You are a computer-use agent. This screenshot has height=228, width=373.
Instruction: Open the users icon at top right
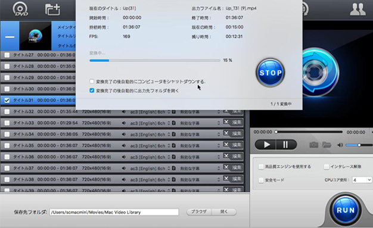(358, 10)
